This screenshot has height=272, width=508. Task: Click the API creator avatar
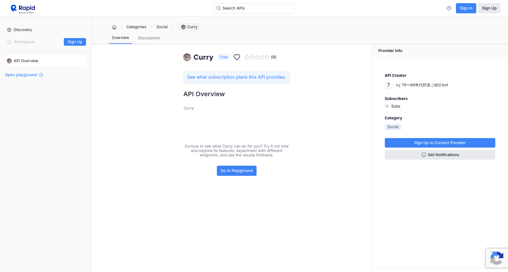coord(389,85)
